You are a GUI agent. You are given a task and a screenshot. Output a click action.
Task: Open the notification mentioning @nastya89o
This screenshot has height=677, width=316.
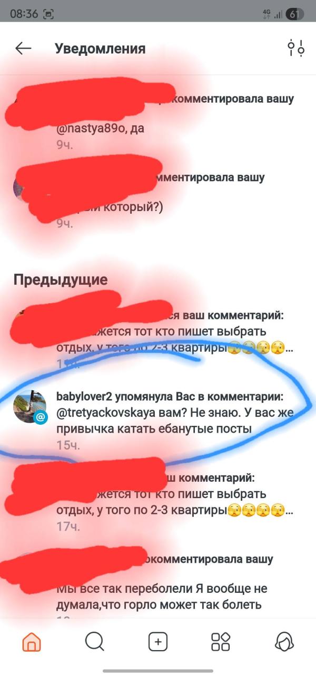(158, 119)
